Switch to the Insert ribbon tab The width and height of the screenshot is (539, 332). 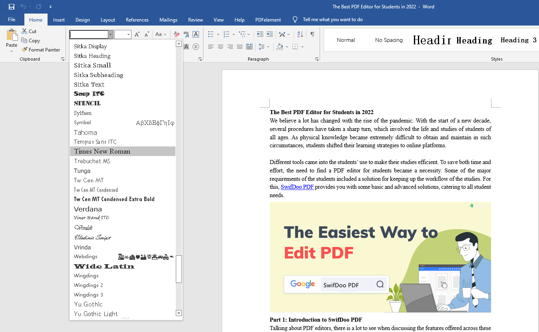pos(59,20)
